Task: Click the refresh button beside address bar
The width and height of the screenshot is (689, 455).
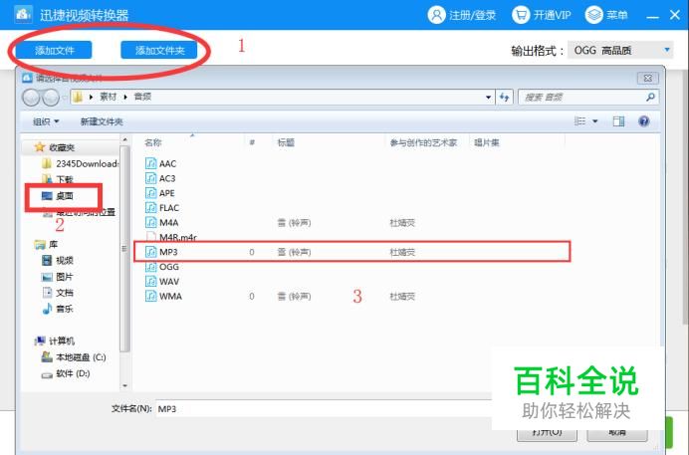Action: pyautogui.click(x=504, y=97)
